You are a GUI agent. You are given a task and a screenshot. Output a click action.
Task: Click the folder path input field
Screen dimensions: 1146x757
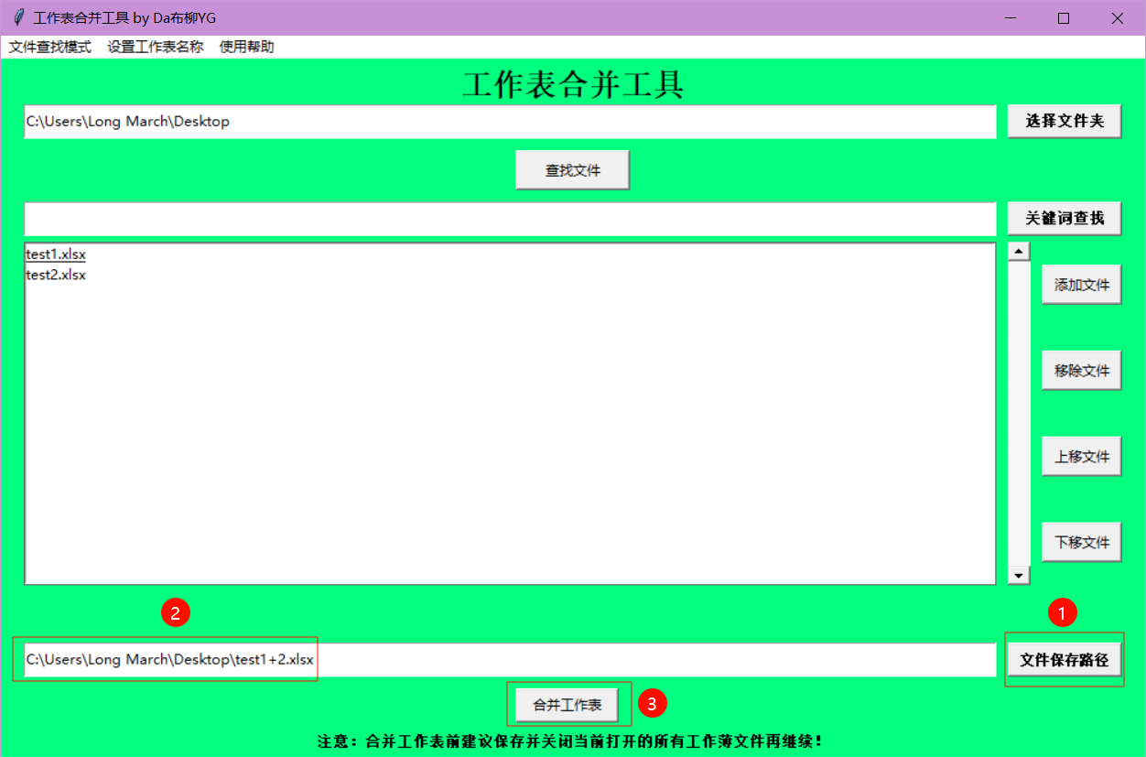pos(509,122)
